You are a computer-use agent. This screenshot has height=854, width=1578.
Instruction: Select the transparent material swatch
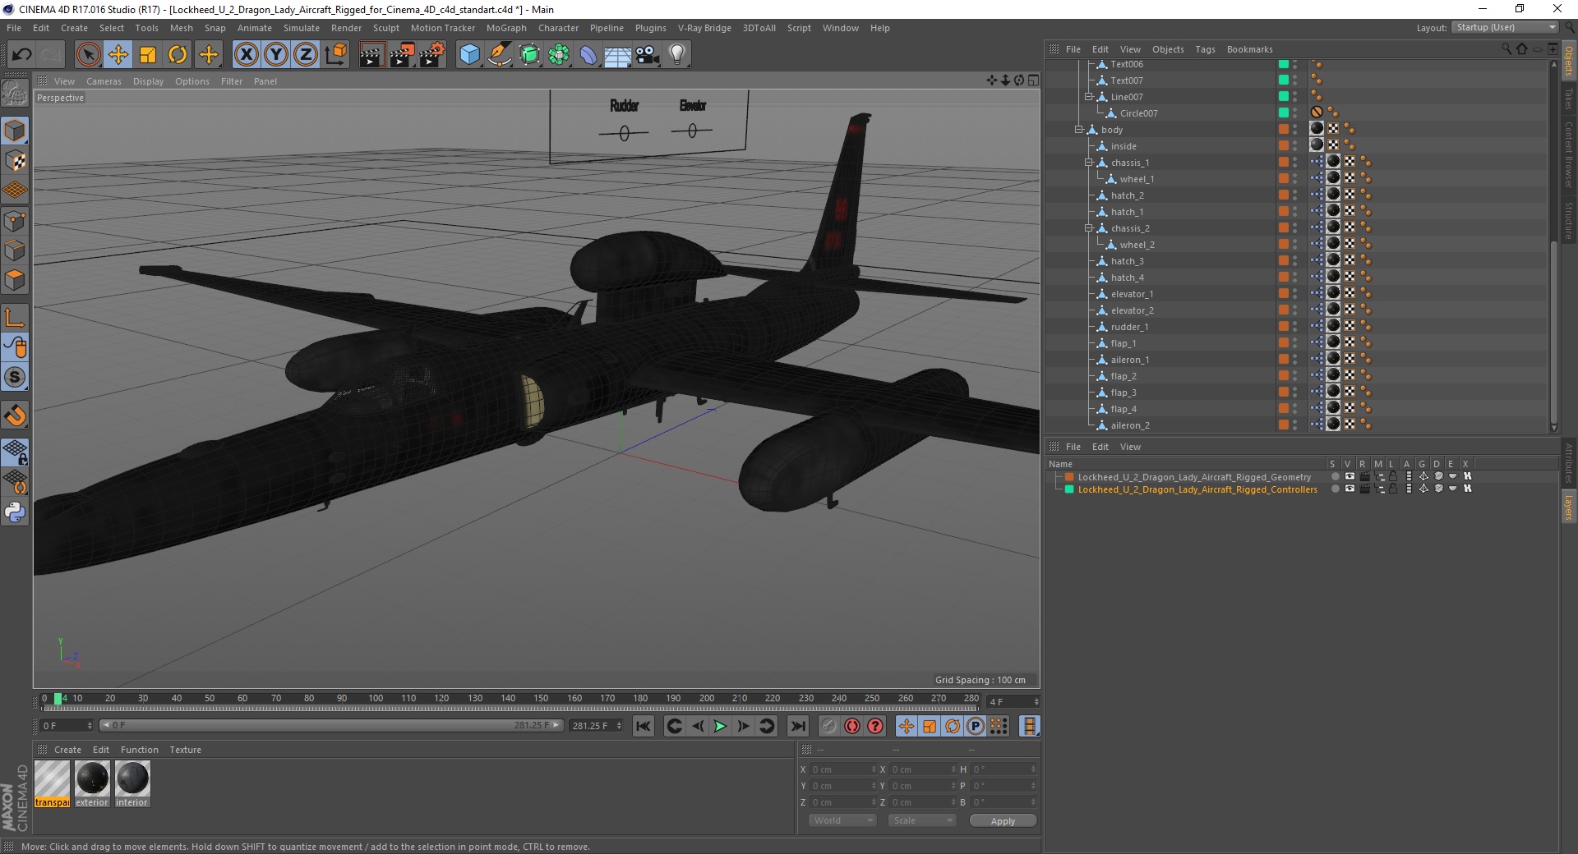pos(52,783)
